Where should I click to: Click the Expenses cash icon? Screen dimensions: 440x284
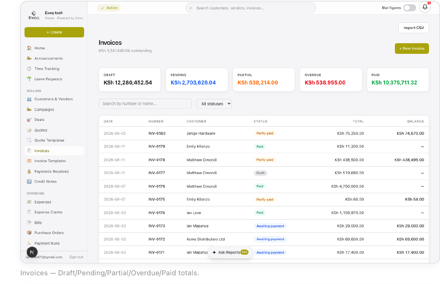point(29,202)
